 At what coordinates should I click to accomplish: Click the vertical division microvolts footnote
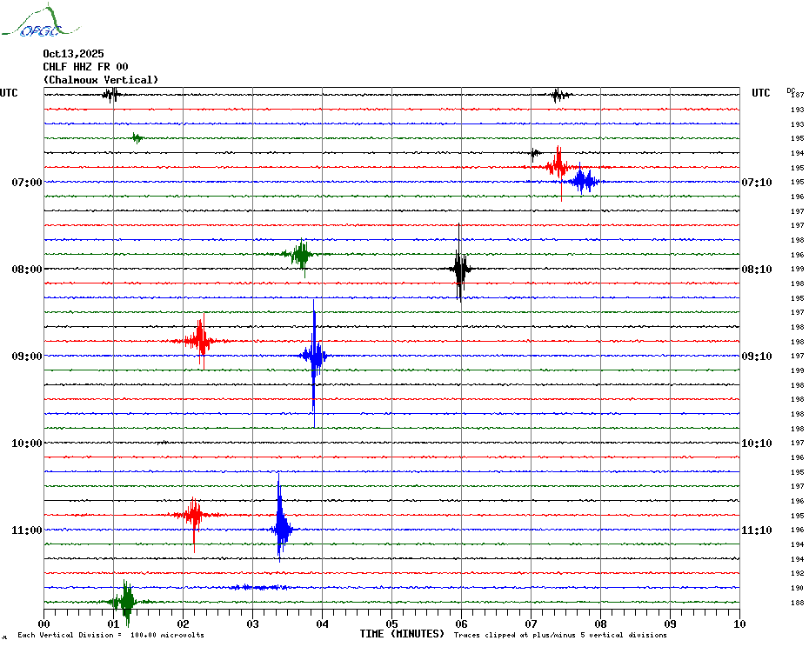click(110, 636)
